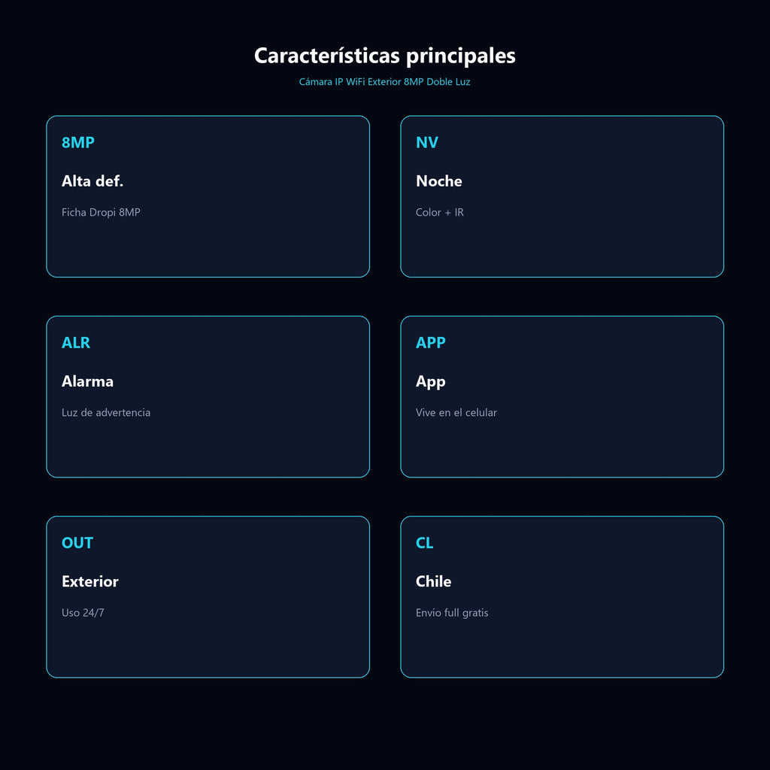Select the Alarma card title
Image resolution: width=770 pixels, height=770 pixels.
pyautogui.click(x=87, y=381)
